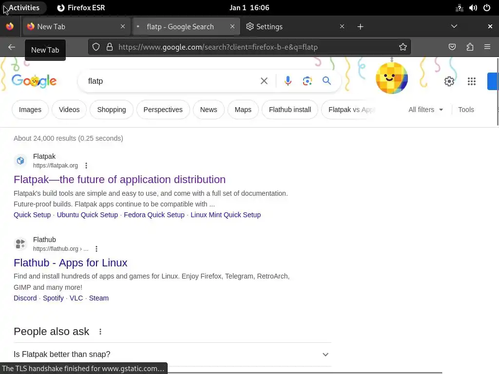The image size is (499, 374).
Task: Filter results by News
Action: click(209, 110)
